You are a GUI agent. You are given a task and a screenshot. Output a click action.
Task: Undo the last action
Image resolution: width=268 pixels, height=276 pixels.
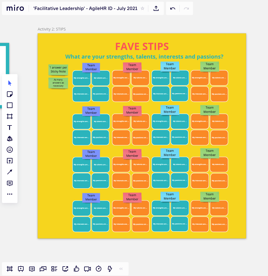point(173,8)
